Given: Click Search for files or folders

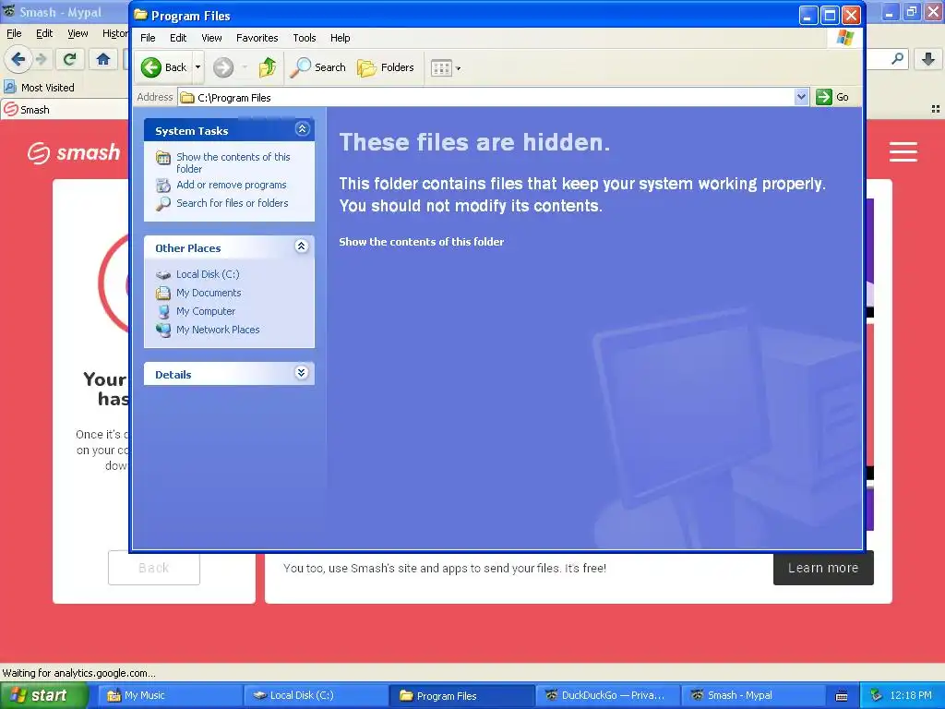Looking at the screenshot, I should (x=232, y=203).
